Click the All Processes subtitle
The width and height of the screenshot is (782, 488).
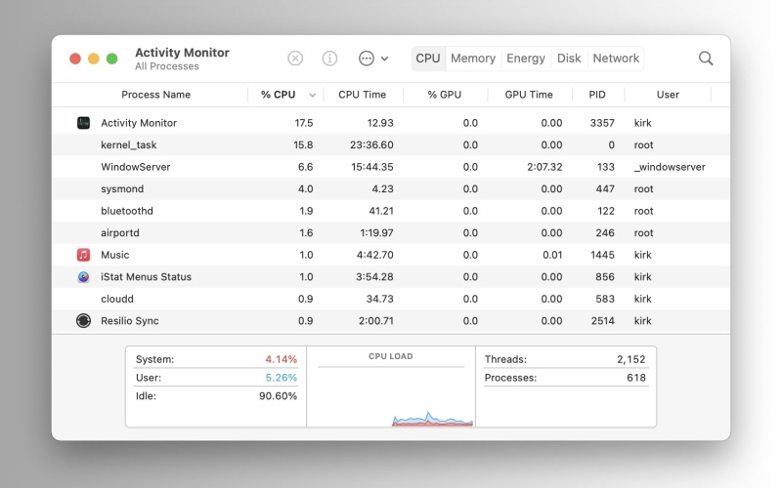pyautogui.click(x=166, y=66)
